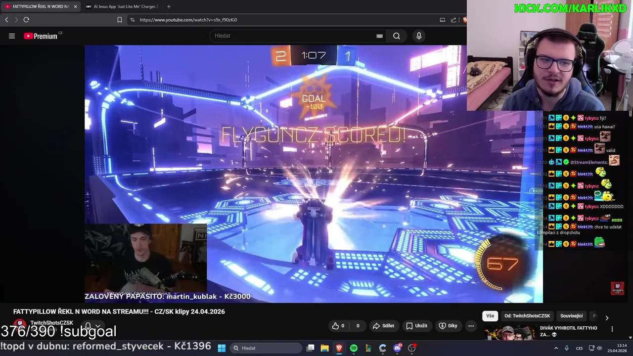Open File Explorer from taskbar
The image size is (633, 356).
(x=325, y=348)
